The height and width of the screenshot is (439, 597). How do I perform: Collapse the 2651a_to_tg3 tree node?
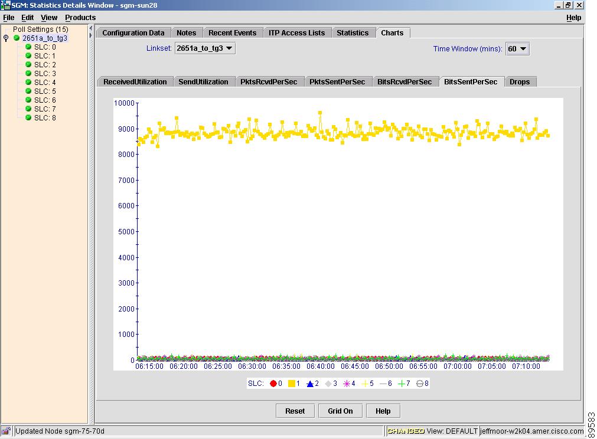[6, 38]
